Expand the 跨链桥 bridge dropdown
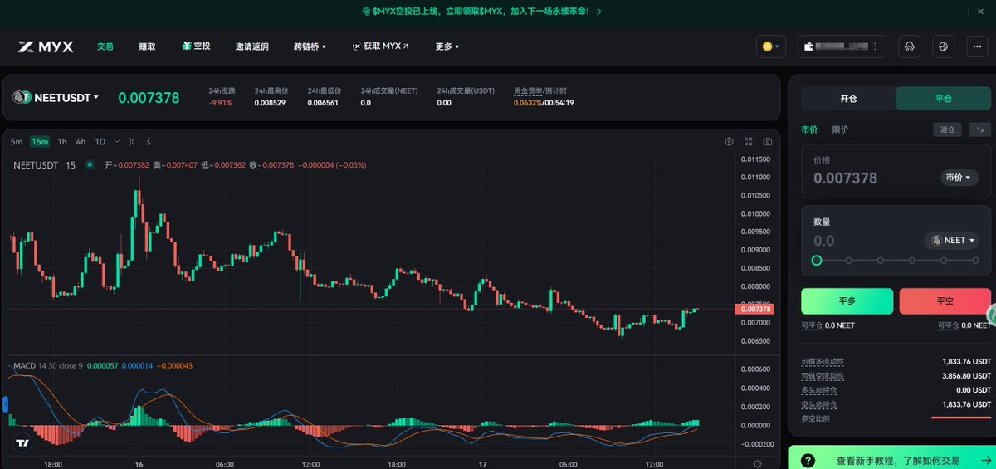Screen dimensions: 996x469 click(310, 46)
